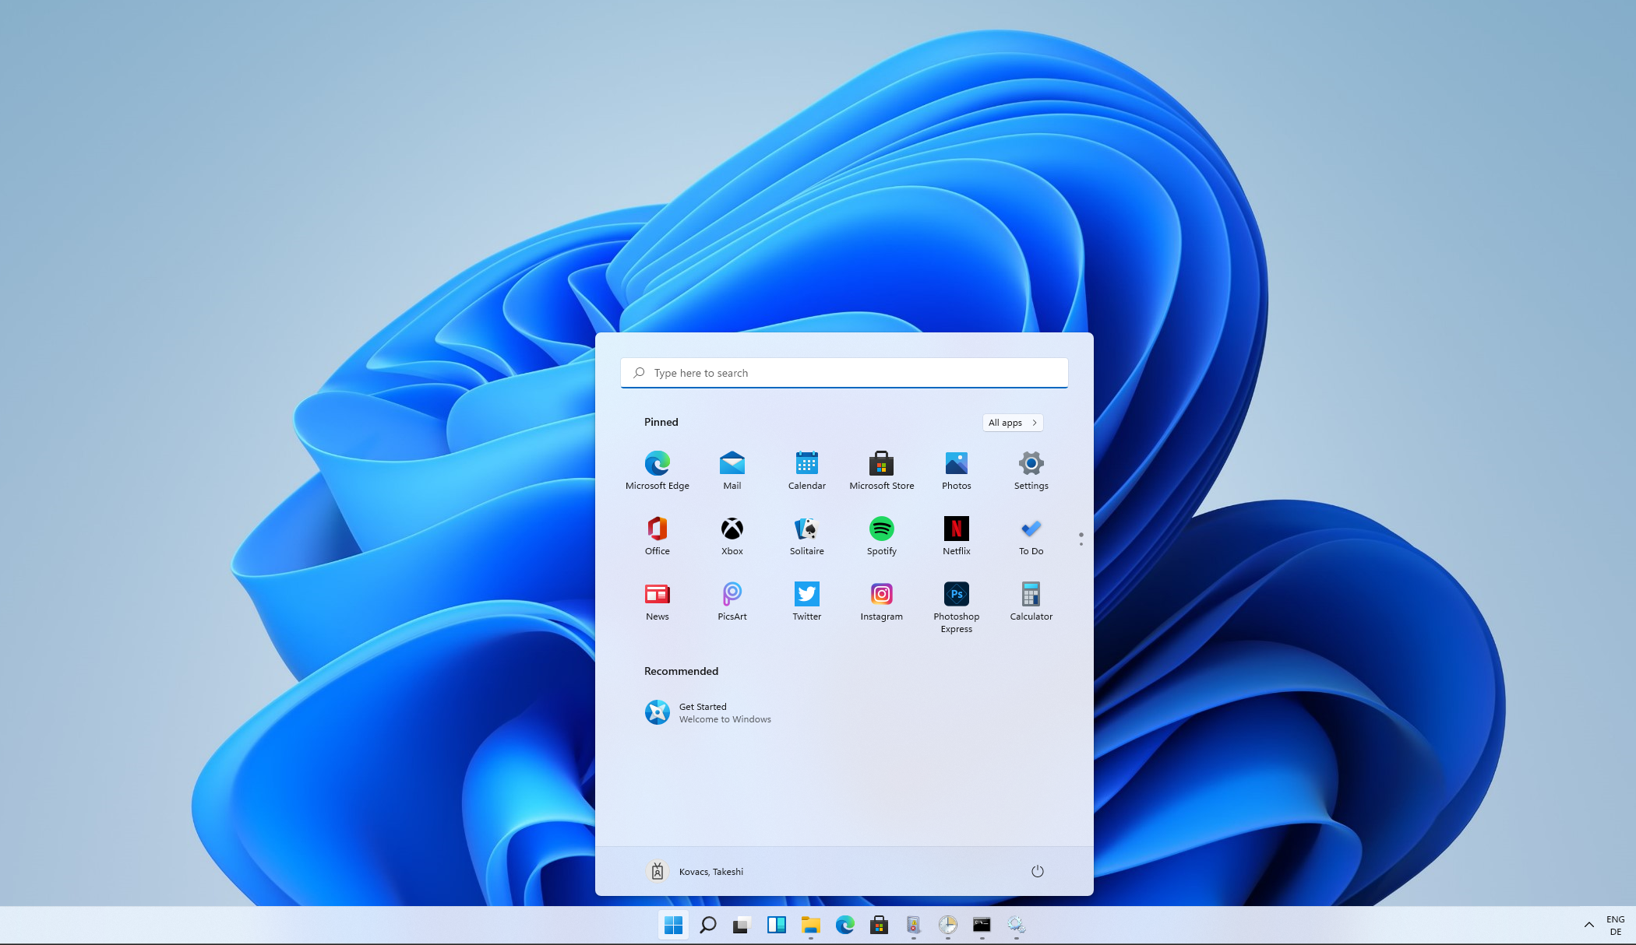Start the Solitaire game

[x=806, y=536]
